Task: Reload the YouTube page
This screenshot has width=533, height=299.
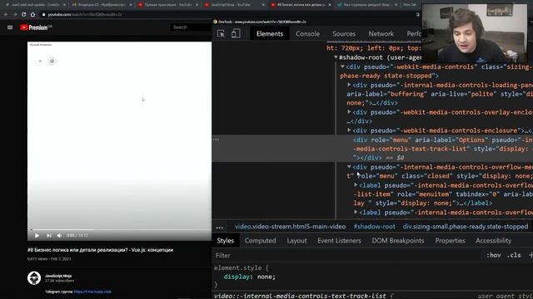Action: [x=24, y=15]
